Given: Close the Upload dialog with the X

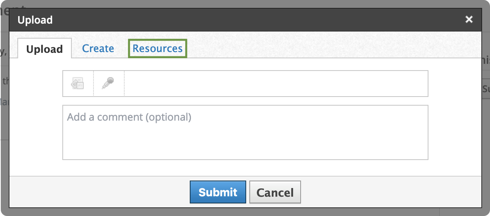Looking at the screenshot, I should pyautogui.click(x=469, y=20).
